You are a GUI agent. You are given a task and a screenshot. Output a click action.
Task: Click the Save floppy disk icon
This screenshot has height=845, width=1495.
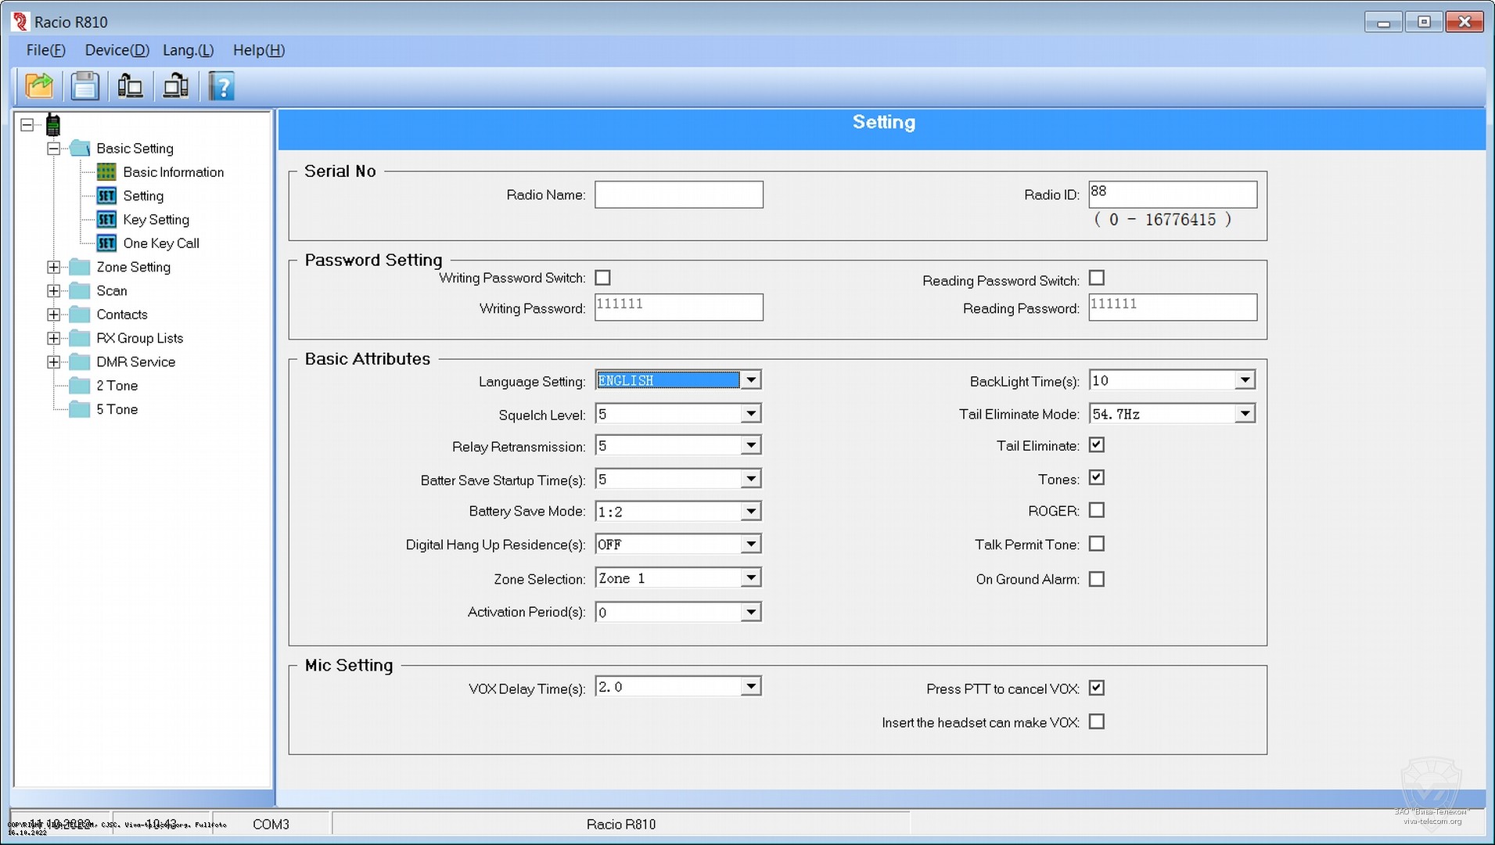point(84,86)
